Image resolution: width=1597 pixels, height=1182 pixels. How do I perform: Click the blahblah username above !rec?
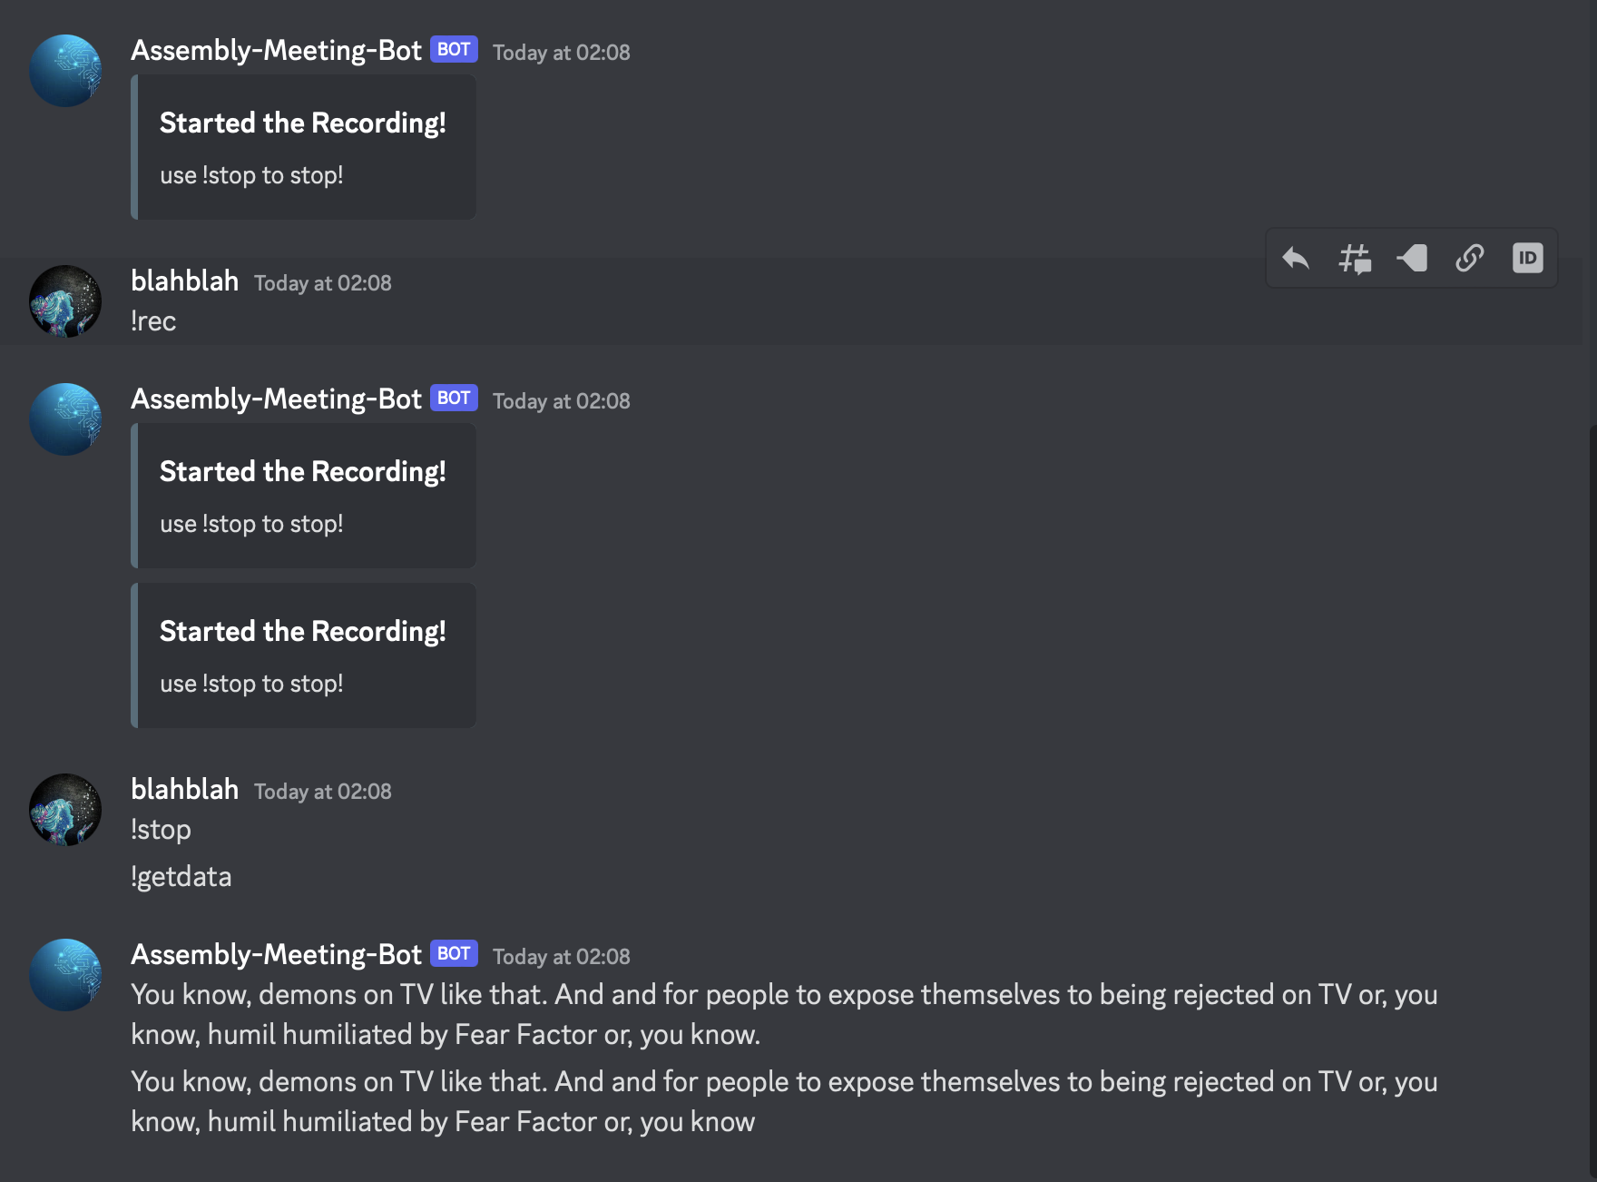pyautogui.click(x=184, y=281)
